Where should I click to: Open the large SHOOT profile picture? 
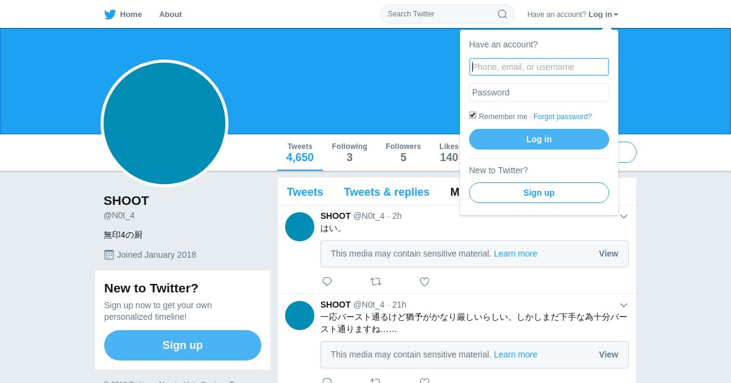tap(164, 123)
